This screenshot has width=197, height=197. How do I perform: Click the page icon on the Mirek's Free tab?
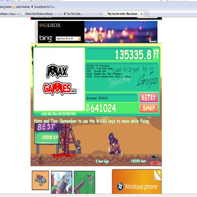[x=23, y=14]
